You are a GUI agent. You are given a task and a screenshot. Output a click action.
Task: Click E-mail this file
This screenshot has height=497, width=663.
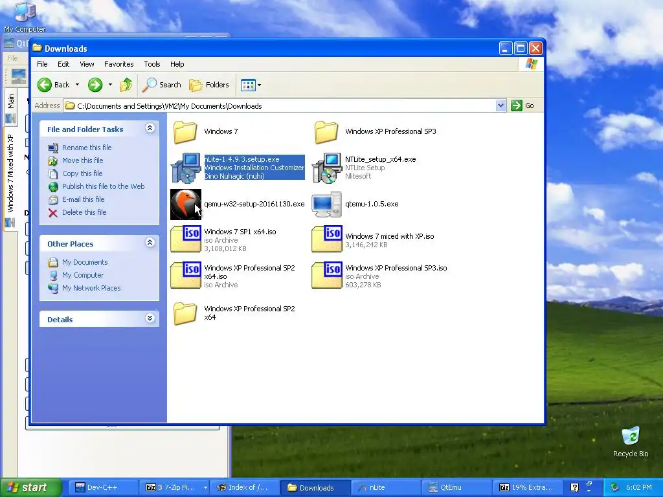[84, 199]
